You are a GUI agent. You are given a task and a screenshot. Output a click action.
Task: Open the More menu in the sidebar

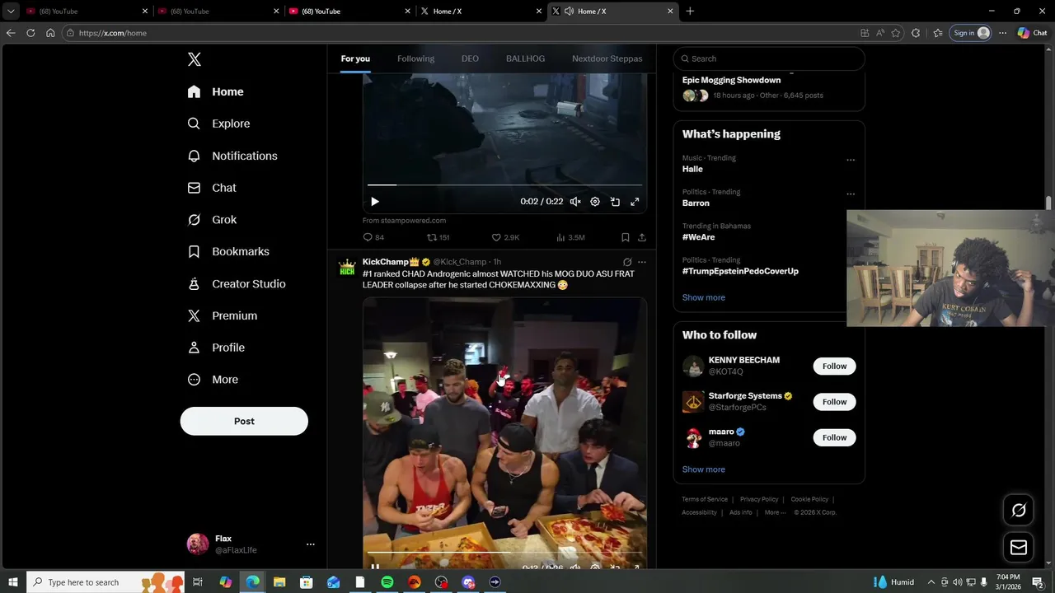pyautogui.click(x=213, y=380)
